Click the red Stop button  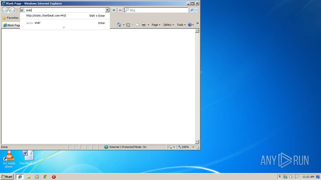tap(120, 10)
